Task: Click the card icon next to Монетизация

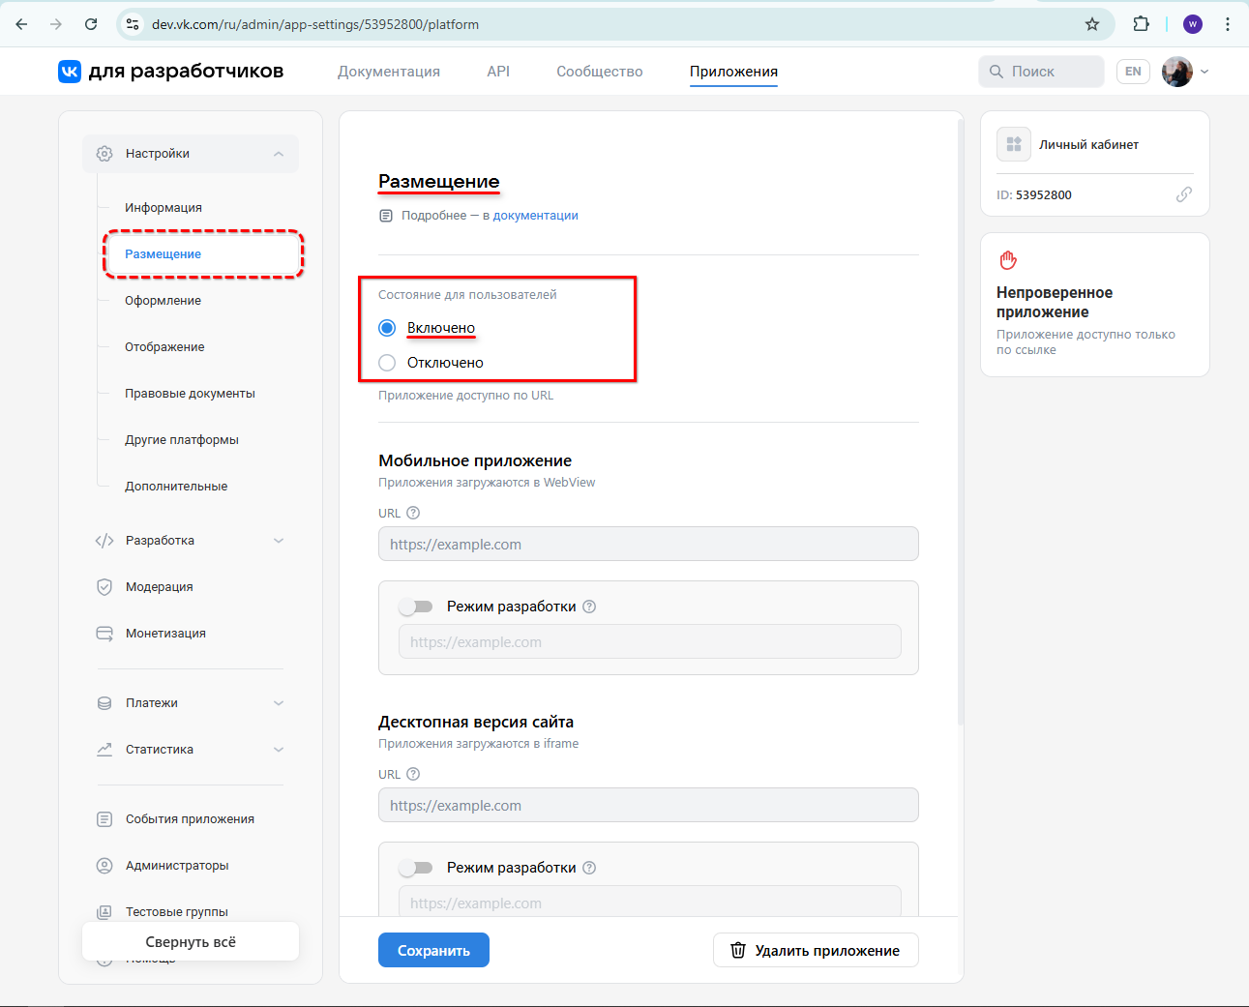Action: coord(104,633)
